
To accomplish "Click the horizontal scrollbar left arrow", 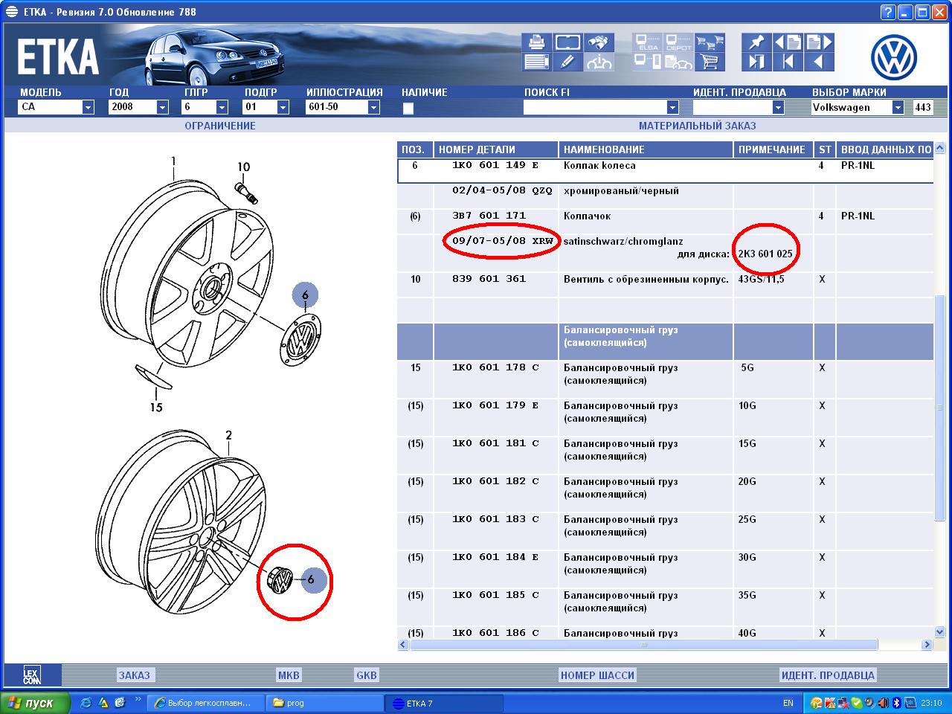I will tap(403, 645).
